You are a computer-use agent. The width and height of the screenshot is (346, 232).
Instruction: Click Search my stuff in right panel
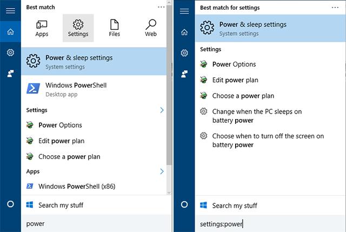point(270,206)
